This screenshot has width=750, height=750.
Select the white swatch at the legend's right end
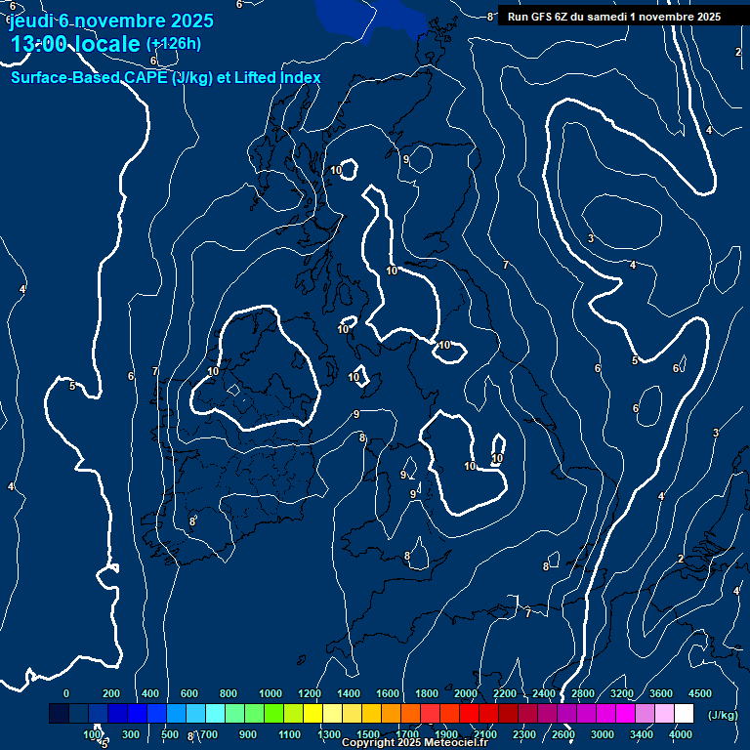click(x=684, y=713)
